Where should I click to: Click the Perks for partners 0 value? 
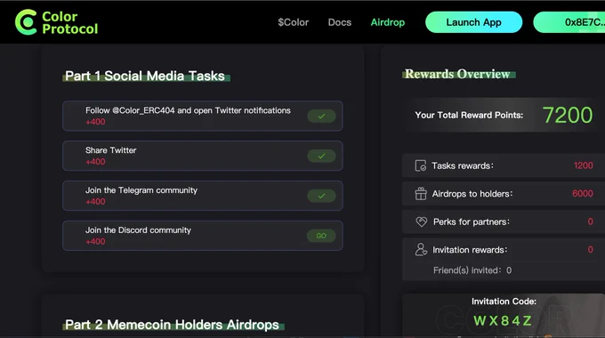point(591,221)
